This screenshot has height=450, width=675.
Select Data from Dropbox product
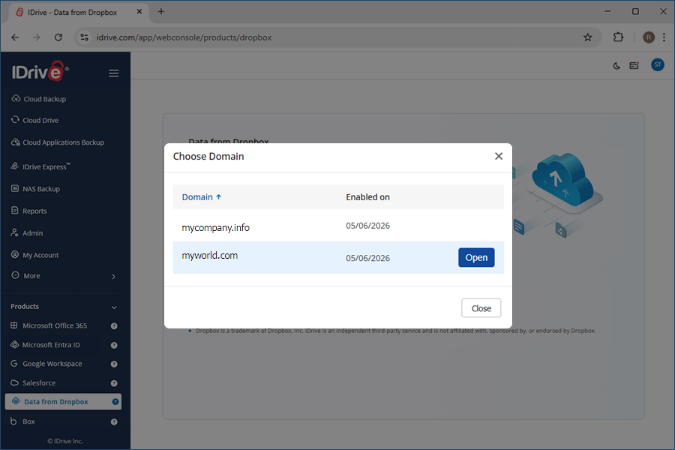pos(63,402)
